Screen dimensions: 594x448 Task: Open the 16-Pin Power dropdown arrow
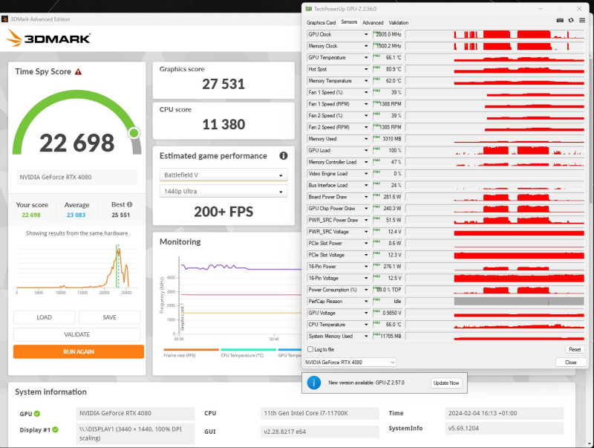tap(366, 267)
